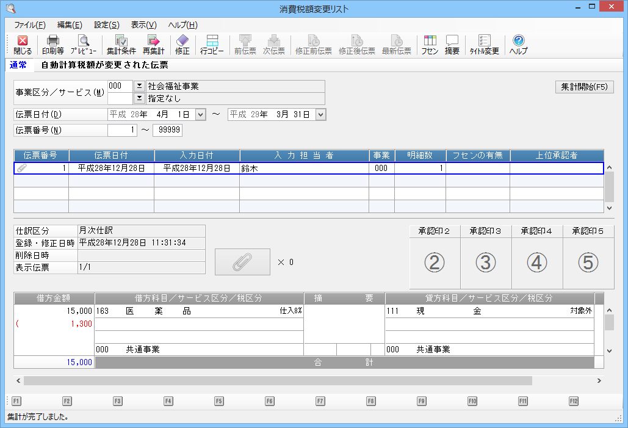Open the 設定(S) menu
Screen dimensions: 628x428
107,25
